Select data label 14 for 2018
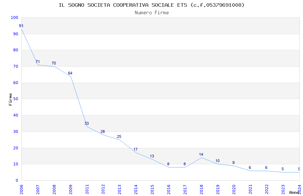Screen dimensions: 303x196 point(201,154)
